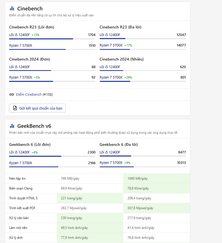Click the score value 2300
The image size is (222, 243).
coord(91,152)
